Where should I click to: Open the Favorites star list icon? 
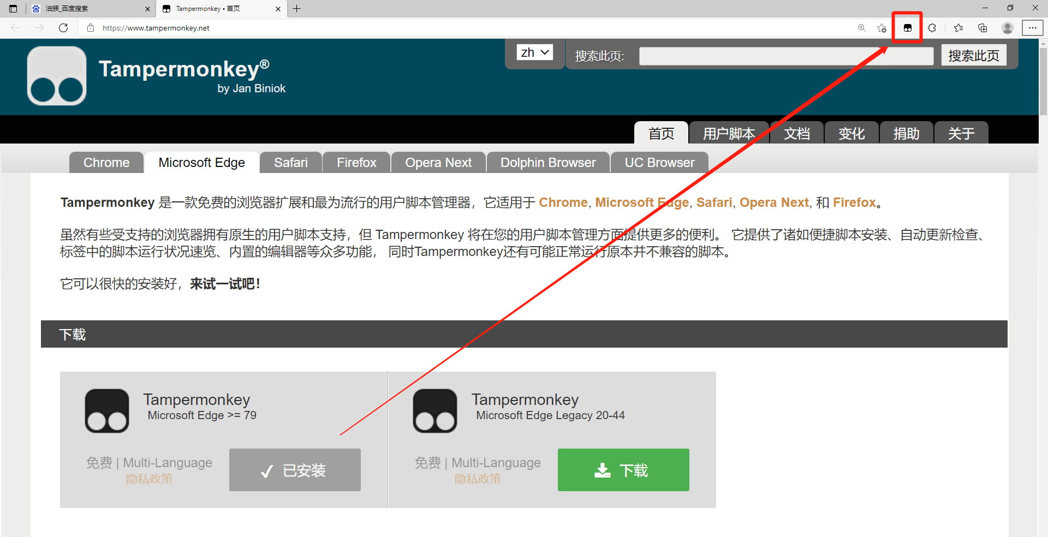958,28
